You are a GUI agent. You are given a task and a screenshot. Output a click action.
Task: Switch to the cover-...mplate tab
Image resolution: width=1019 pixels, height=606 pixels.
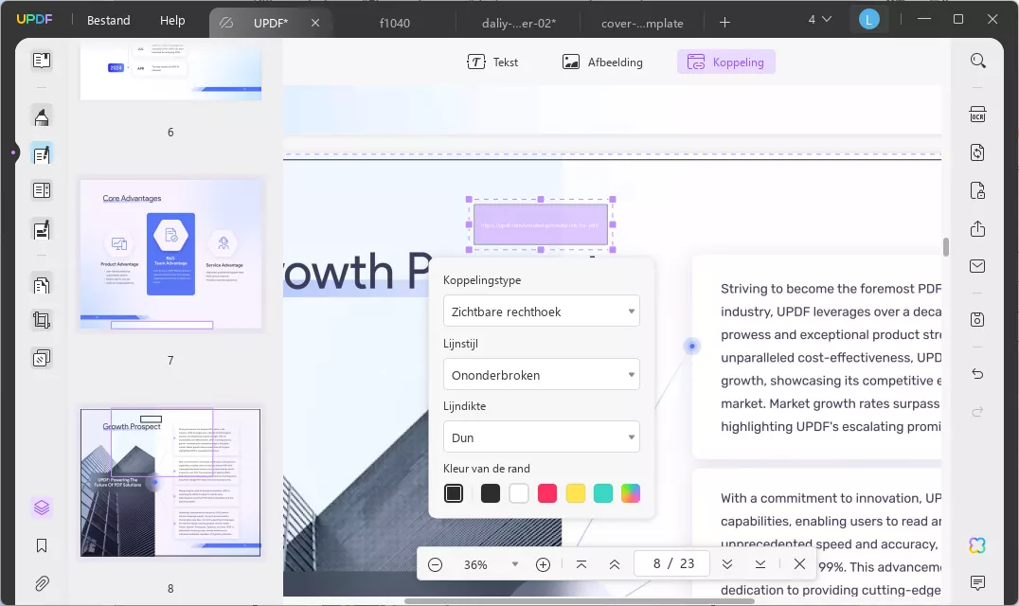click(x=642, y=23)
